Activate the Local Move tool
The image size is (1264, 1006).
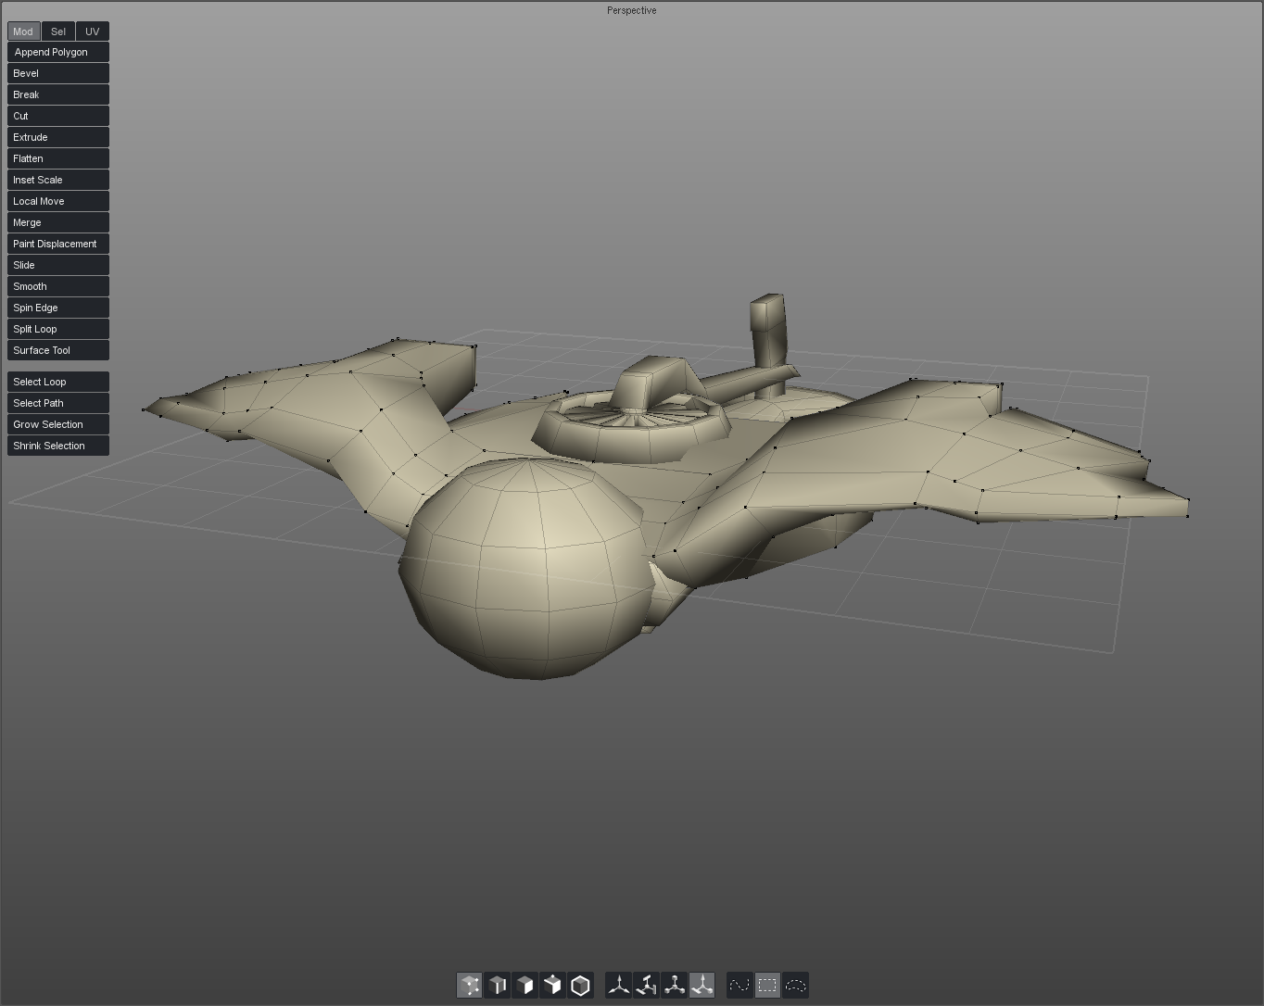tap(58, 201)
